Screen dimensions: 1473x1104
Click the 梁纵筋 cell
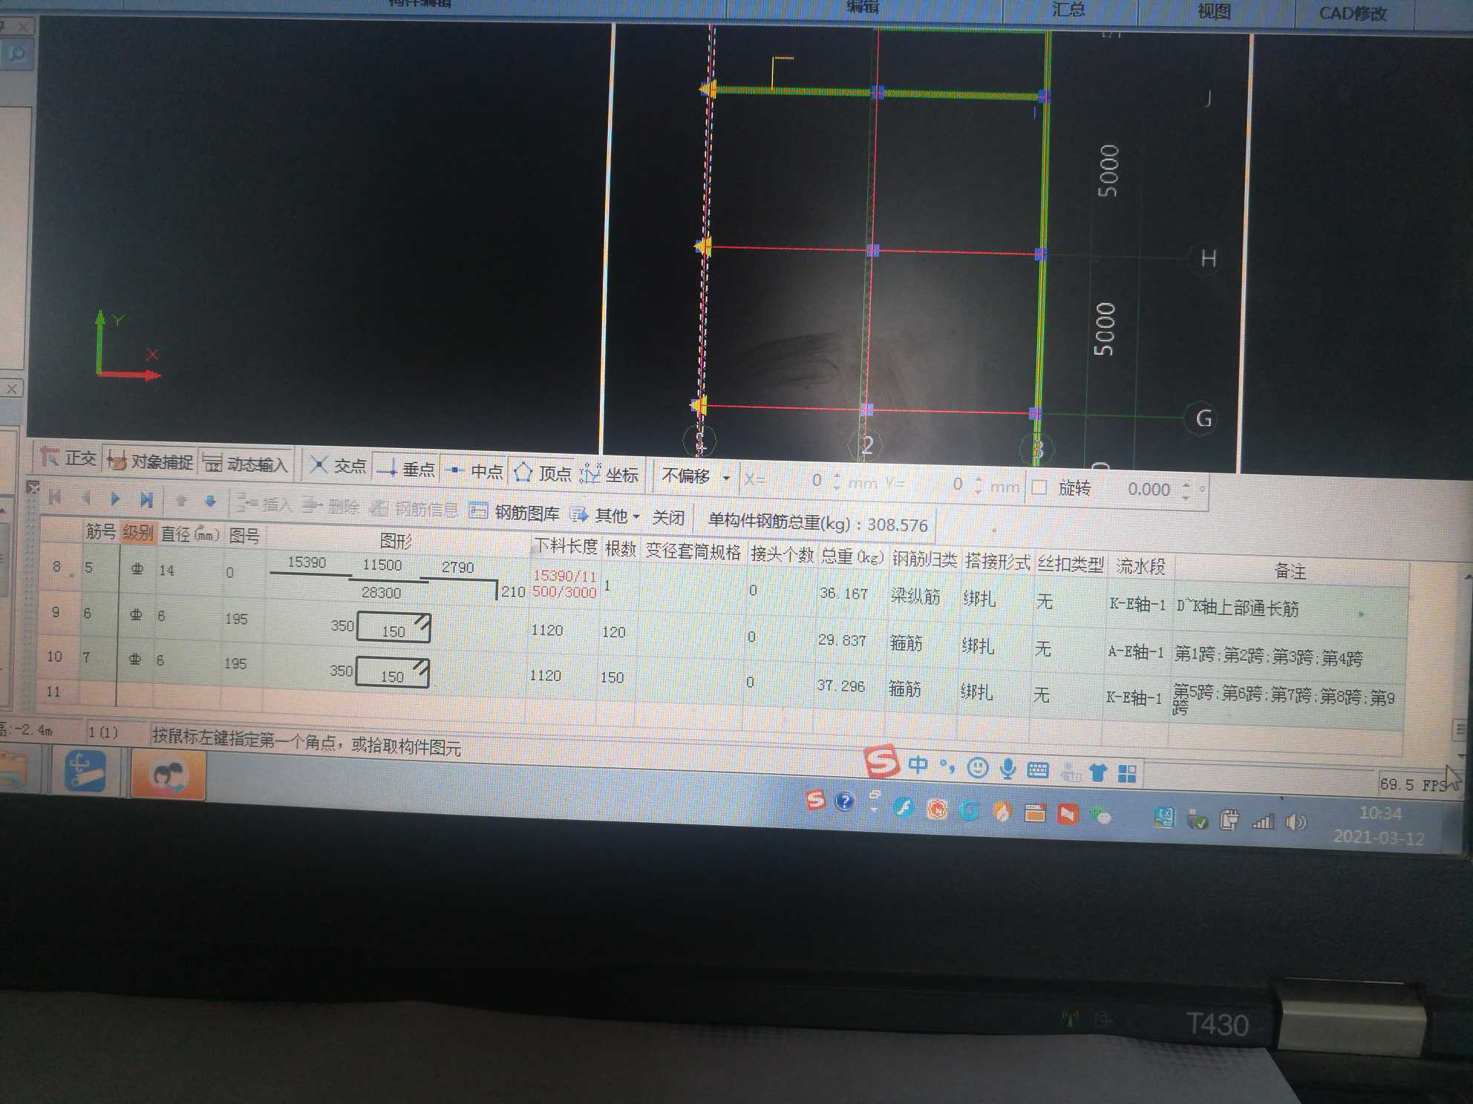(915, 597)
